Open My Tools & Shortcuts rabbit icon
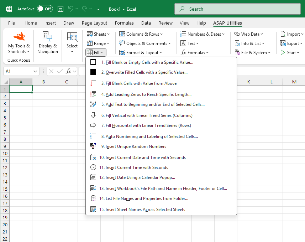The image size is (305, 242). click(19, 36)
